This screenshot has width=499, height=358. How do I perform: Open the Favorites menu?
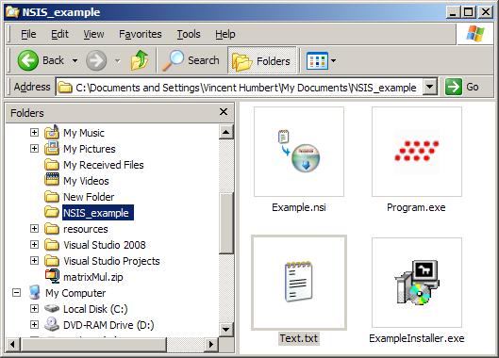point(140,34)
